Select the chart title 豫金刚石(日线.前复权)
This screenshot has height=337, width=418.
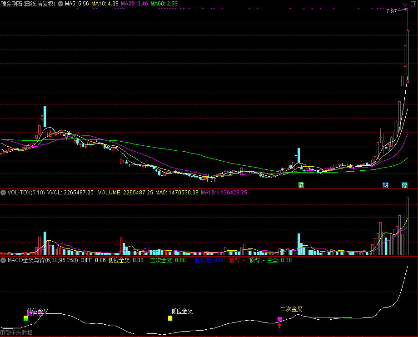[x=28, y=4]
